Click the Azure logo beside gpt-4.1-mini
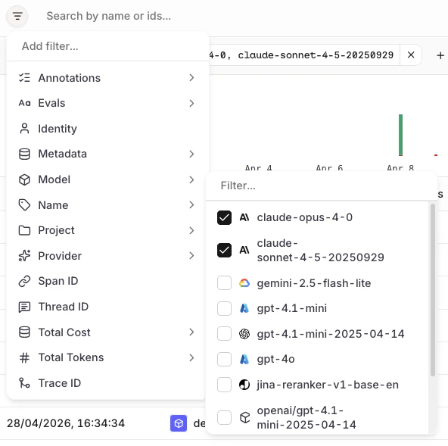This screenshot has width=448, height=446. 244,308
